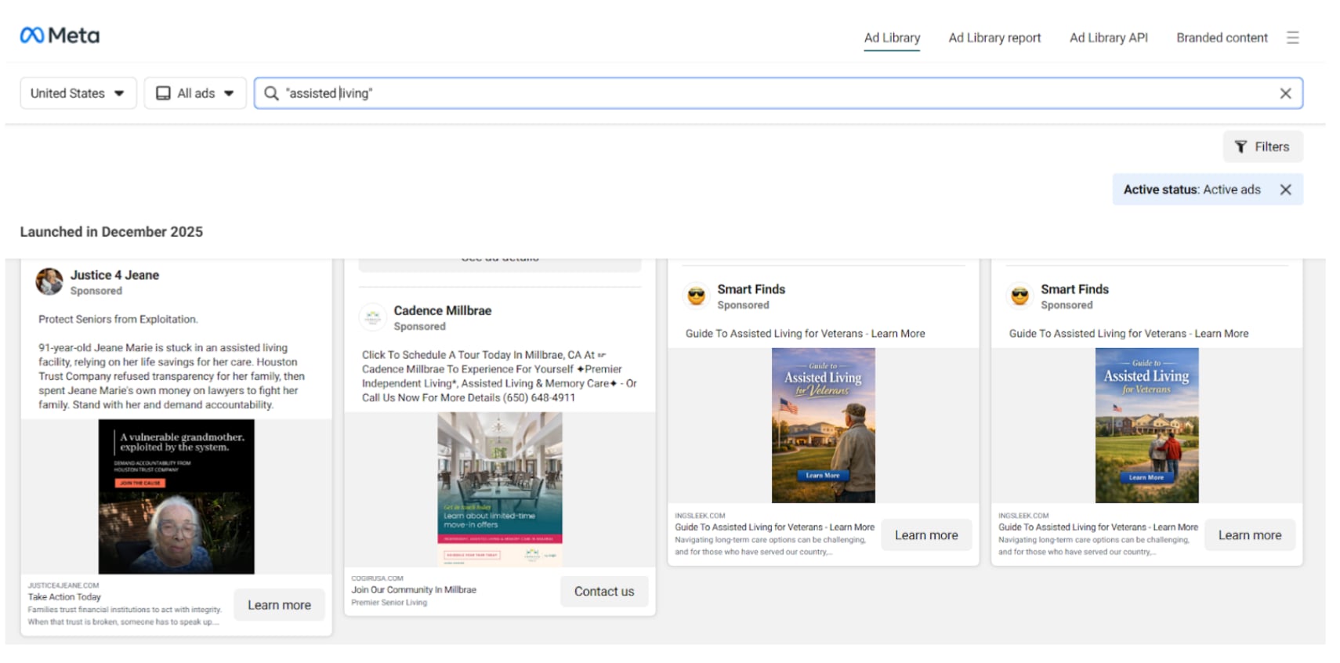Click the All ads media-type icon
Image resolution: width=1340 pixels, height=663 pixels.
point(163,93)
